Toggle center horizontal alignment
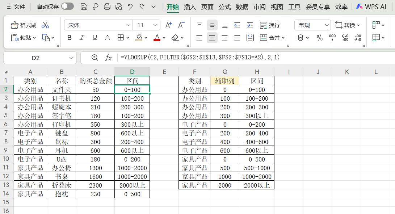395x214 pixels. point(212,38)
